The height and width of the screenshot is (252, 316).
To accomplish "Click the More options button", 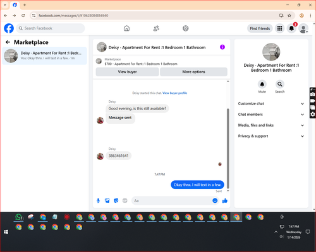I will [193, 72].
